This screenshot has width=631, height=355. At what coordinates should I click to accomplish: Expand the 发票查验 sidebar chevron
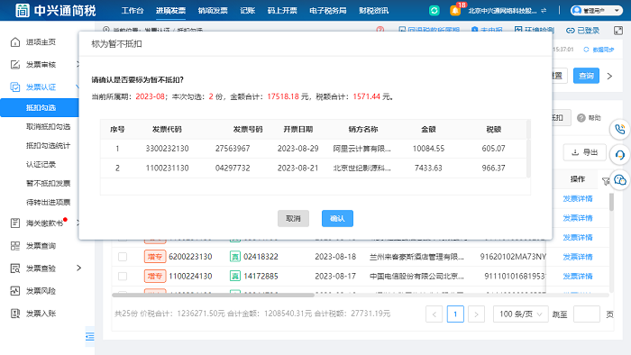click(79, 268)
